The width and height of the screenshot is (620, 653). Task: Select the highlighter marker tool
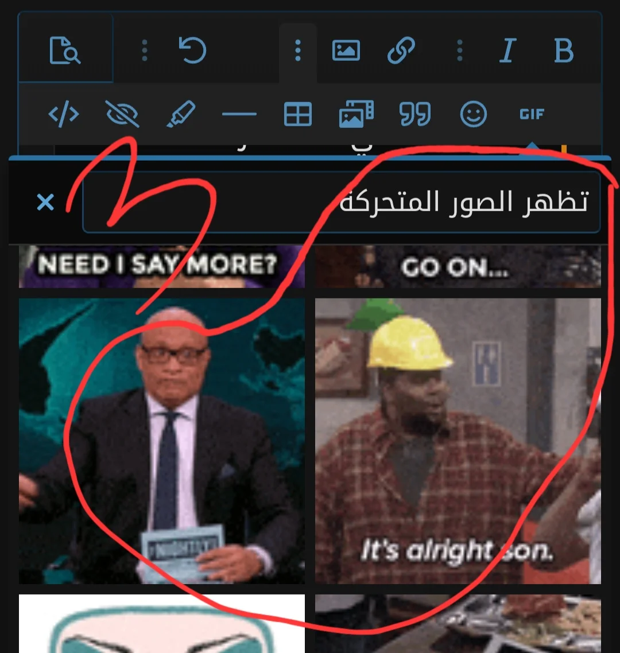[x=181, y=114]
